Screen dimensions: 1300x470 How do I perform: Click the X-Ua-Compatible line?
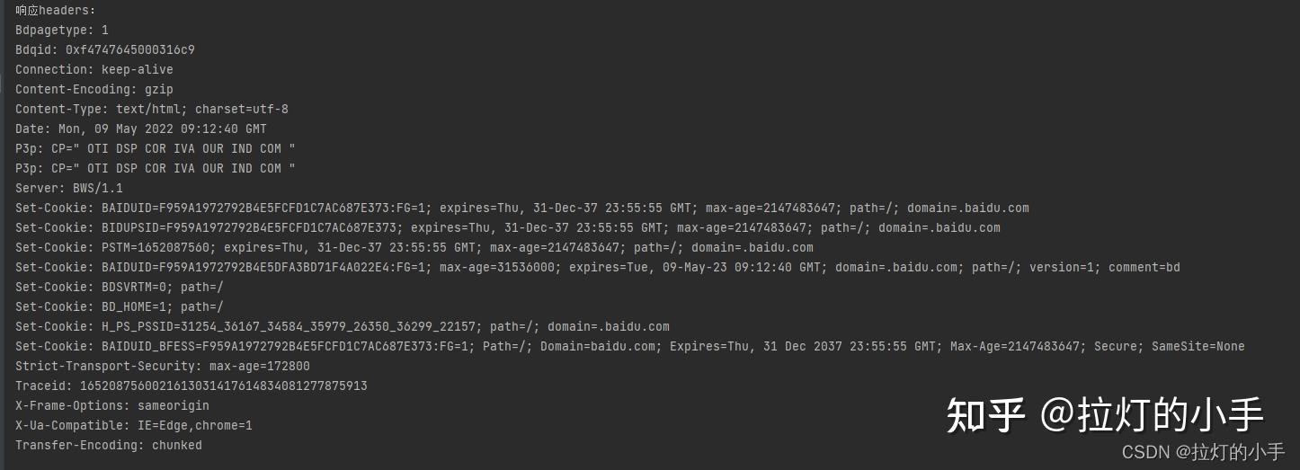pyautogui.click(x=134, y=426)
